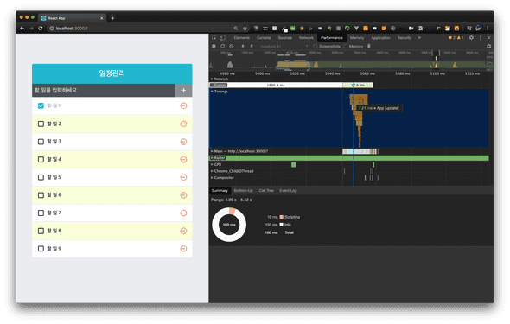
Task: Click the browser reload button
Action: point(41,29)
